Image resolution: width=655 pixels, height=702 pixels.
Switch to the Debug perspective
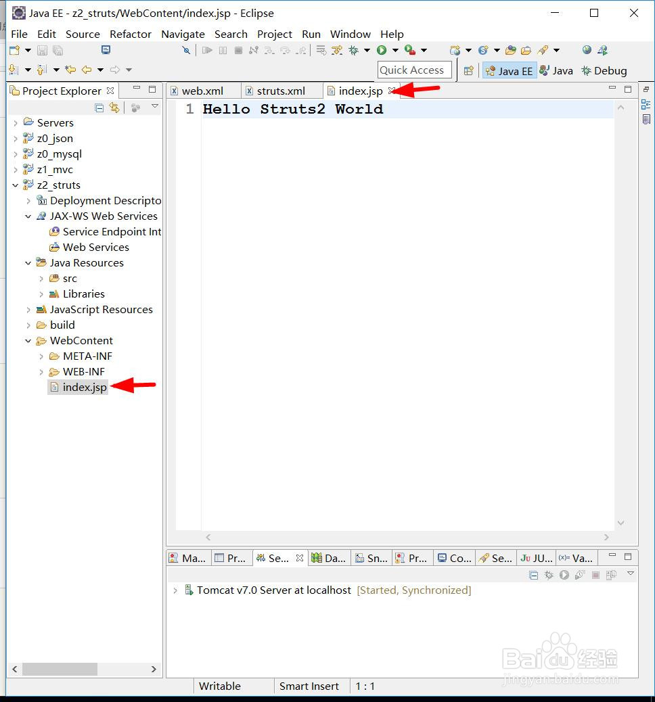tap(604, 71)
